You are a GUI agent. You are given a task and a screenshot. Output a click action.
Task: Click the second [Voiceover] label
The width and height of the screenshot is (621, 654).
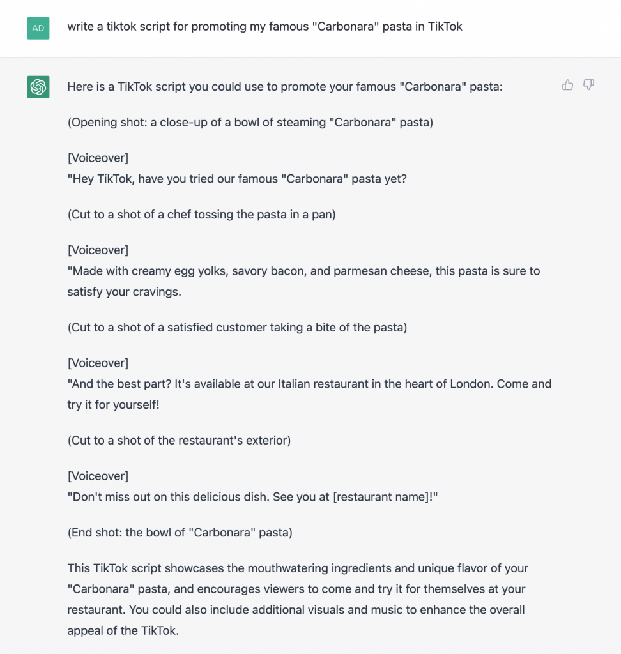coord(98,250)
